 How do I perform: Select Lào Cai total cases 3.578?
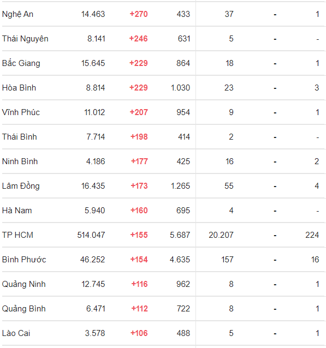click(x=95, y=333)
